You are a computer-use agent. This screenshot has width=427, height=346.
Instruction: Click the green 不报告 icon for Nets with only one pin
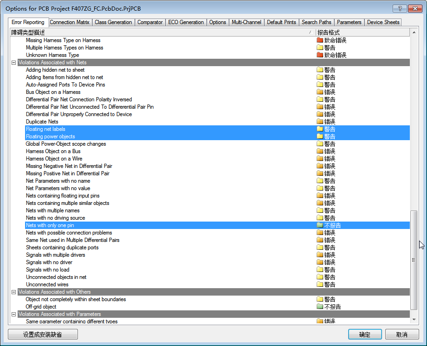pyautogui.click(x=320, y=225)
